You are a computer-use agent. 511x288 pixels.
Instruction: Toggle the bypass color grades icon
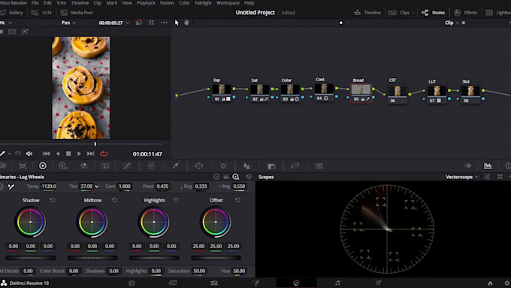(x=139, y=23)
